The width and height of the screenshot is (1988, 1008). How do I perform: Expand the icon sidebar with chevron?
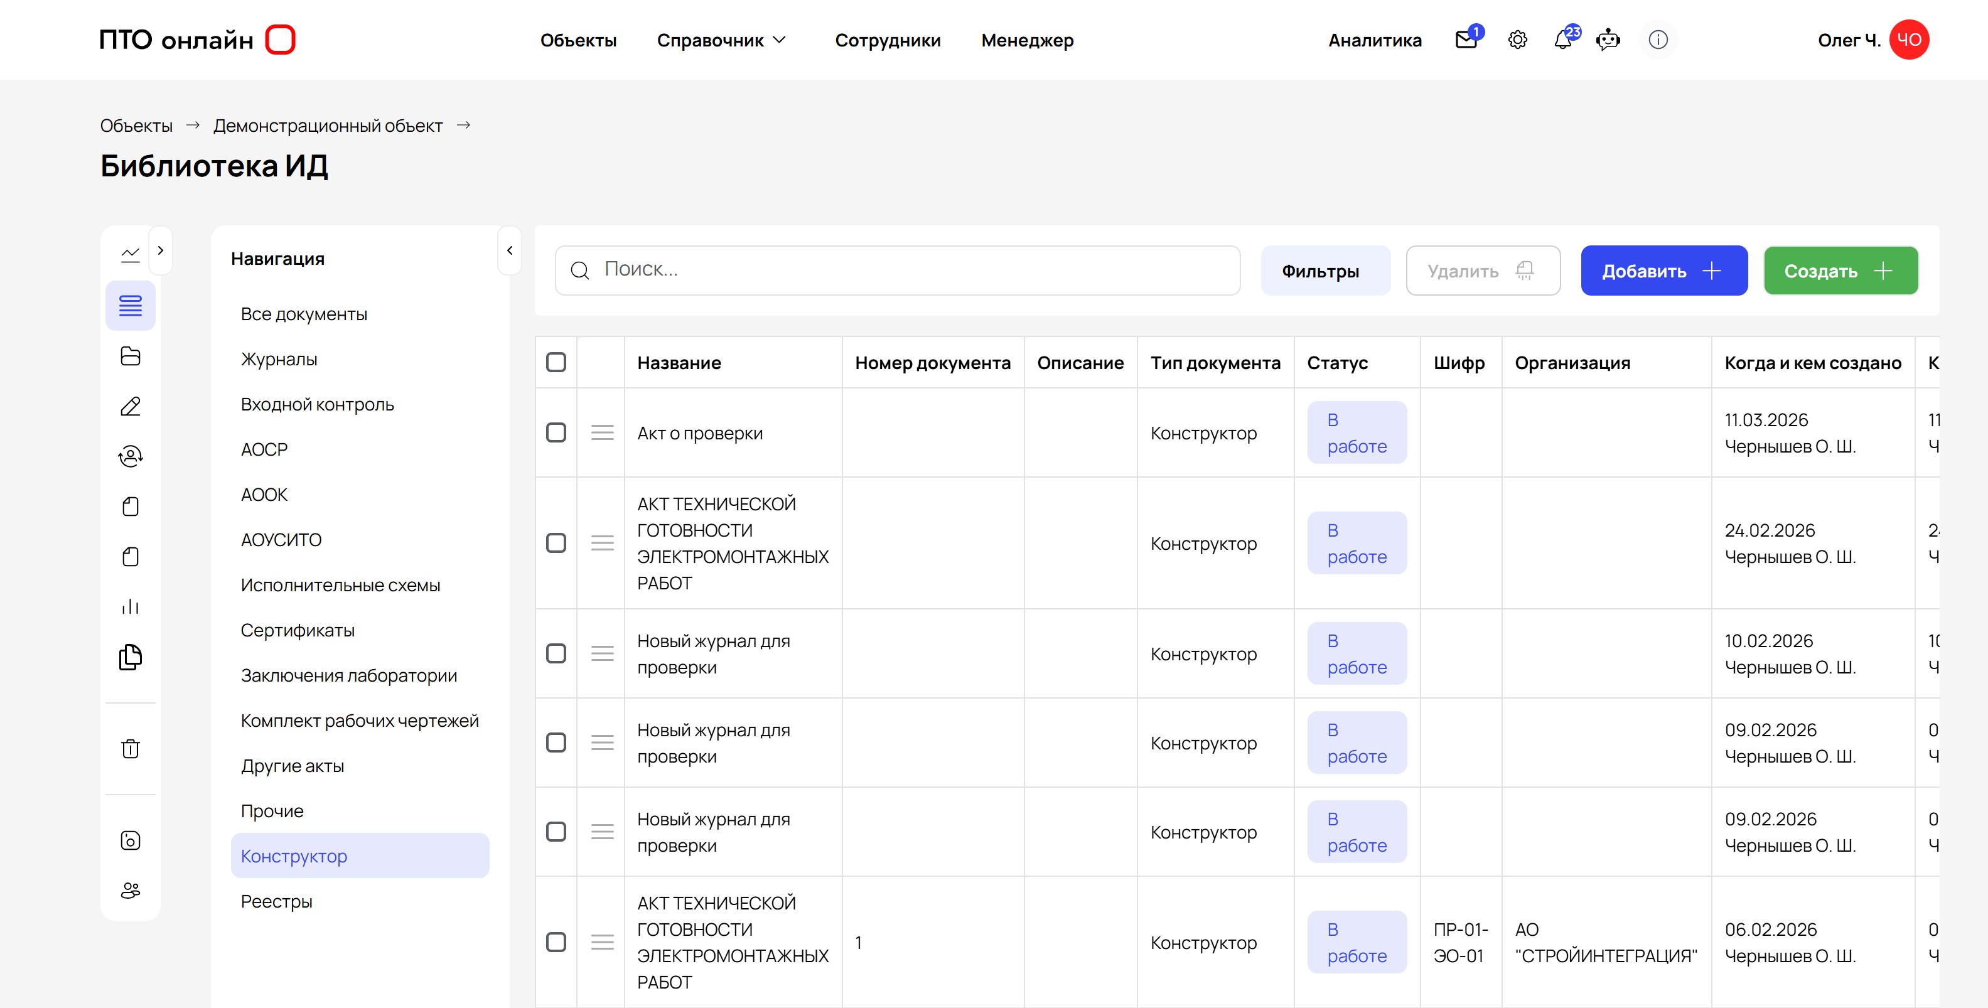click(x=161, y=250)
